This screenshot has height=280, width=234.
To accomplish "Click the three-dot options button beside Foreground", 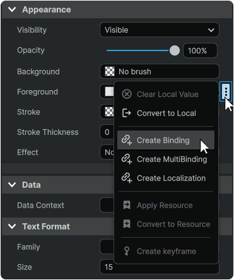I will (x=226, y=91).
